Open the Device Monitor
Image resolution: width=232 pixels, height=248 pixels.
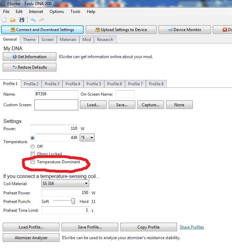(184, 30)
